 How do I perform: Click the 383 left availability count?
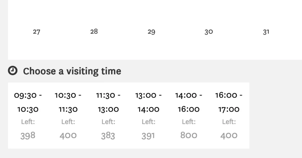tap(108, 136)
